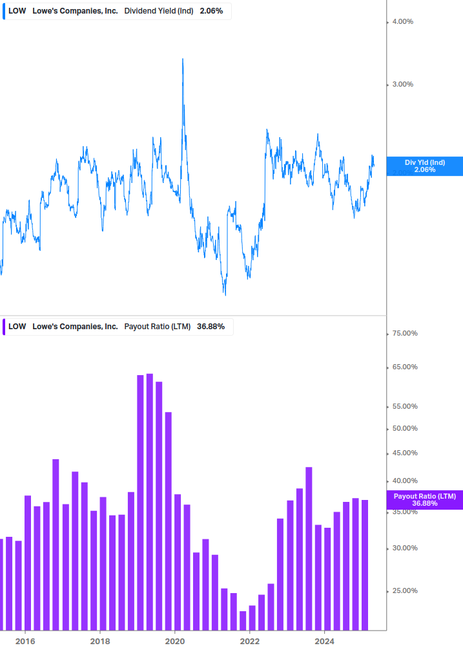Click the 25.00% tick on the payout axis
The width and height of the screenshot is (463, 650).
click(x=405, y=590)
